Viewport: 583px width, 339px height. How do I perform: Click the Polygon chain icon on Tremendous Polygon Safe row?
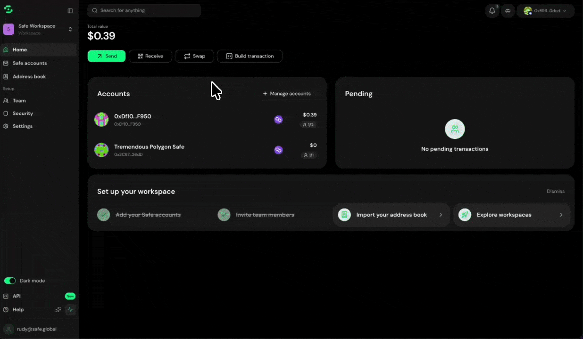tap(279, 150)
